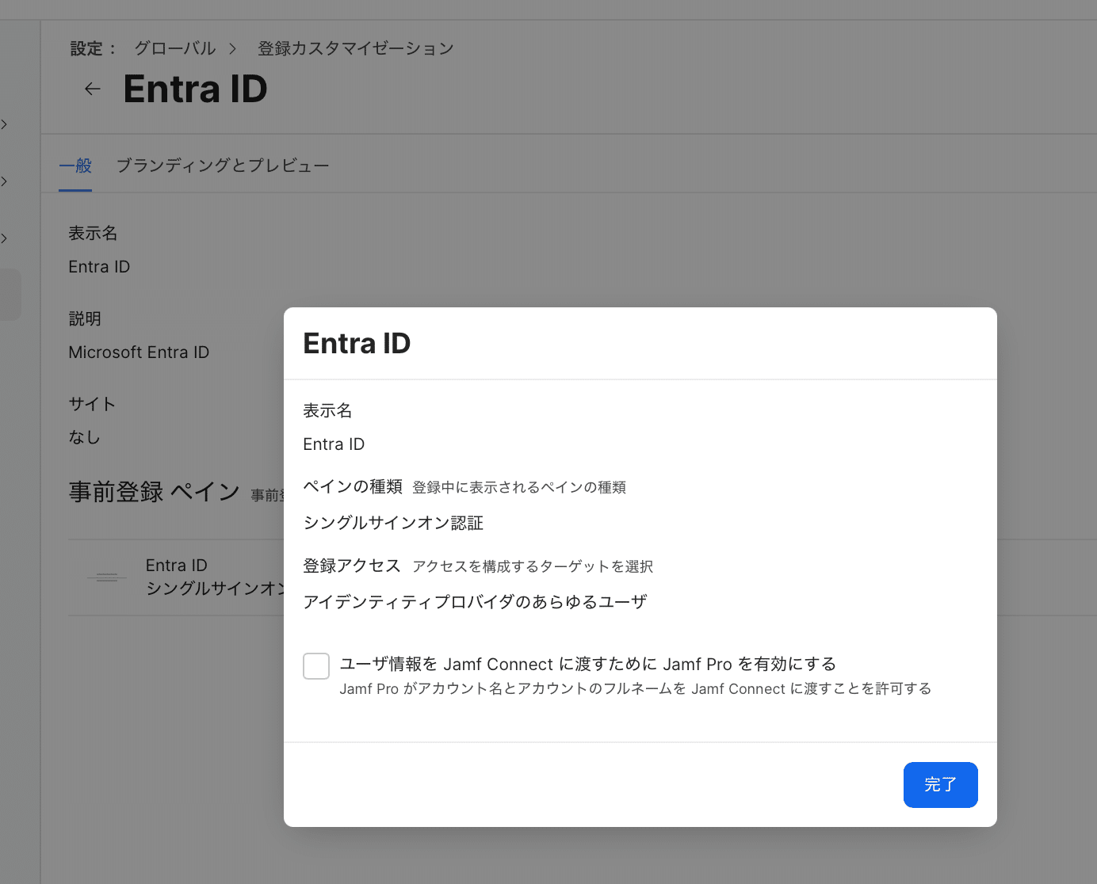Expand the first sidebar chevron
This screenshot has height=884, width=1097.
(5, 124)
